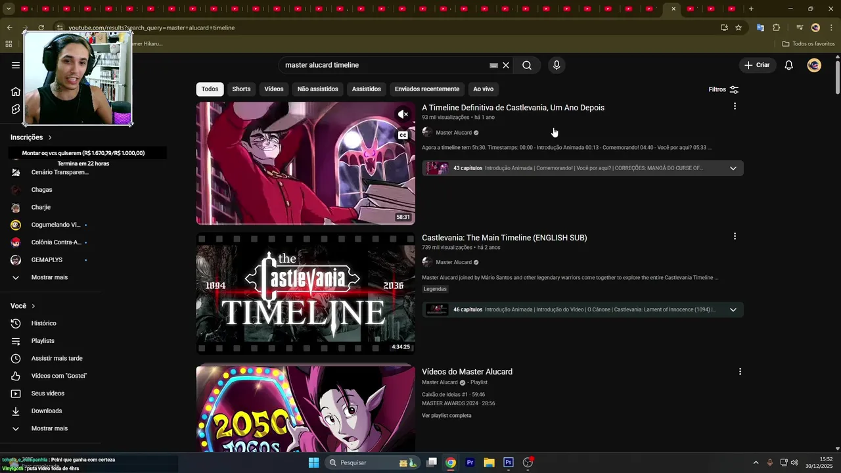Open the Todos os favoritos bookmarks folder
This screenshot has height=473, width=841.
(809, 44)
